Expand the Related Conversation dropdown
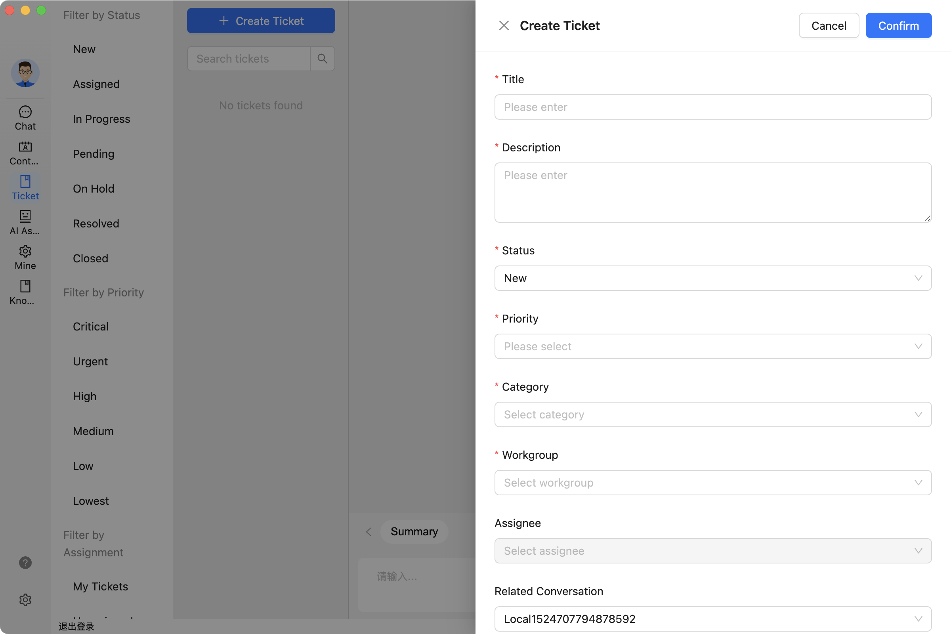This screenshot has width=951, height=634. [712, 619]
